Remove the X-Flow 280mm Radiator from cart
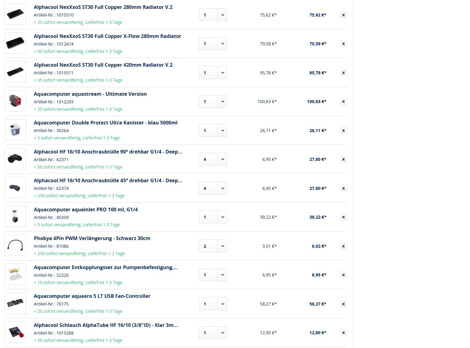The width and height of the screenshot is (470, 348). tap(343, 44)
